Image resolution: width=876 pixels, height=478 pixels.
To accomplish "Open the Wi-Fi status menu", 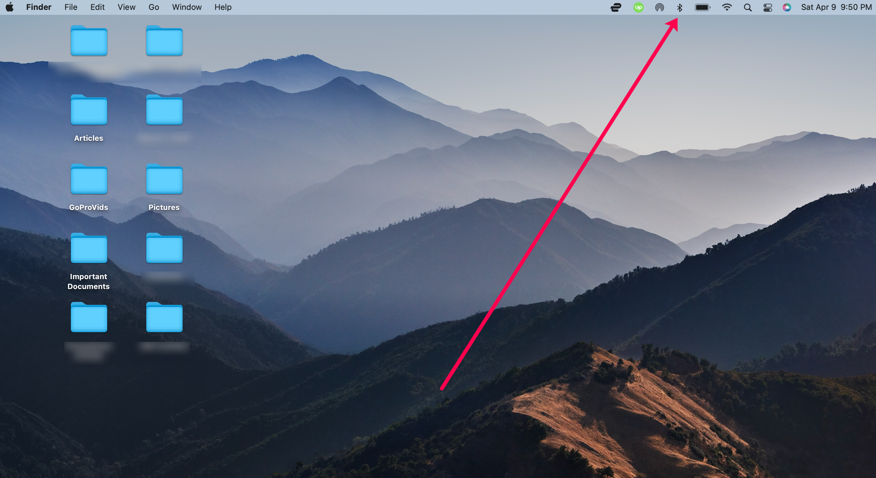I will click(x=727, y=7).
